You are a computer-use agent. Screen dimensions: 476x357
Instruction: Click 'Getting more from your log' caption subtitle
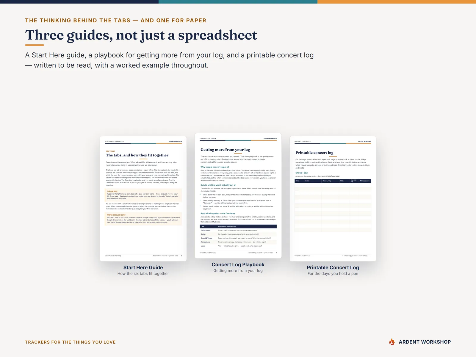click(x=238, y=271)
